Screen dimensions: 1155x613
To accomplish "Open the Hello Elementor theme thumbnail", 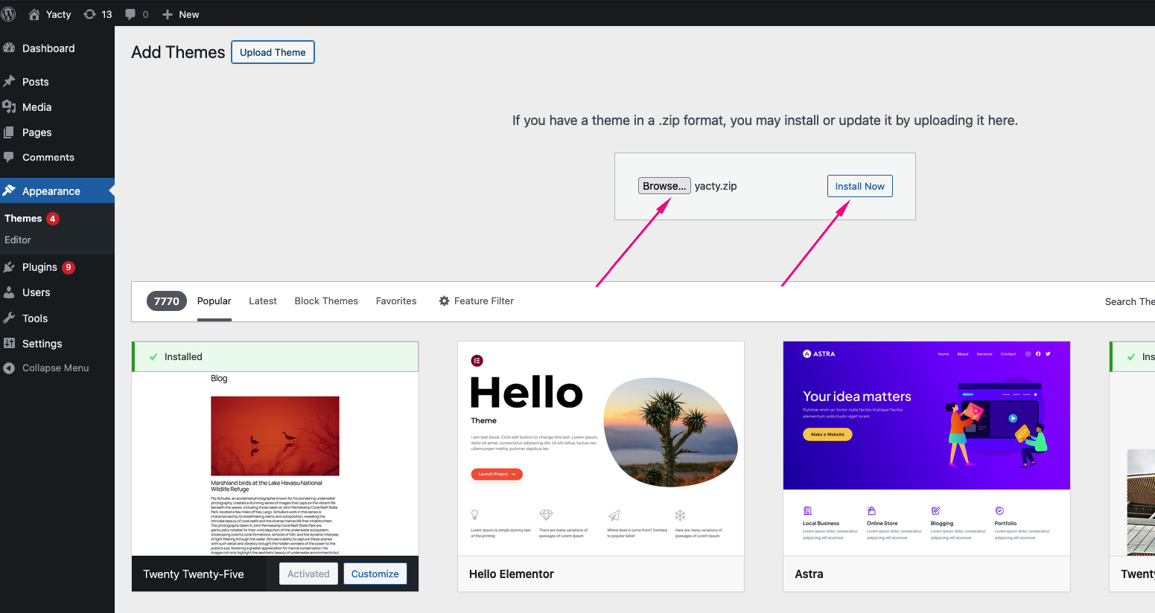I will [600, 449].
